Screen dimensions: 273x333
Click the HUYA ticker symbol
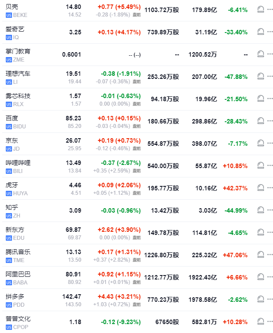point(20,193)
